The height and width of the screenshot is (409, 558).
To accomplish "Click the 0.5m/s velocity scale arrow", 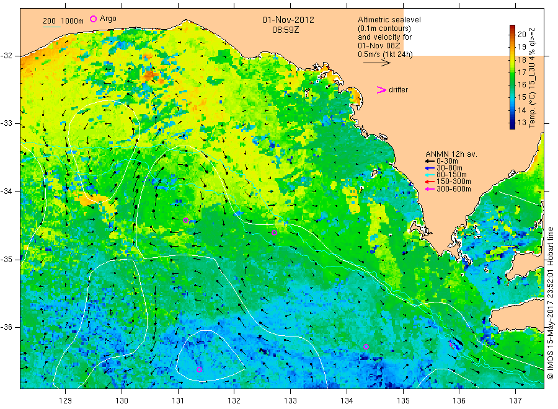I will click(x=377, y=63).
